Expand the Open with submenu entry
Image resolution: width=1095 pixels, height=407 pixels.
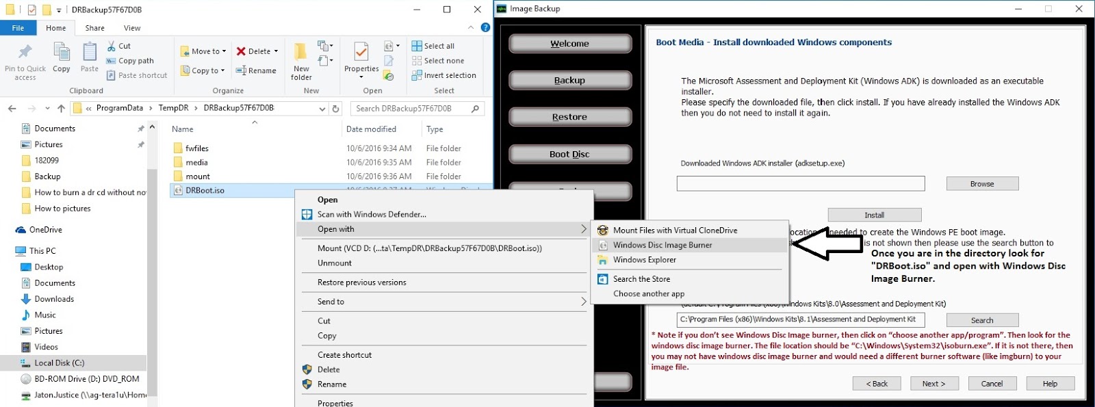pos(443,229)
